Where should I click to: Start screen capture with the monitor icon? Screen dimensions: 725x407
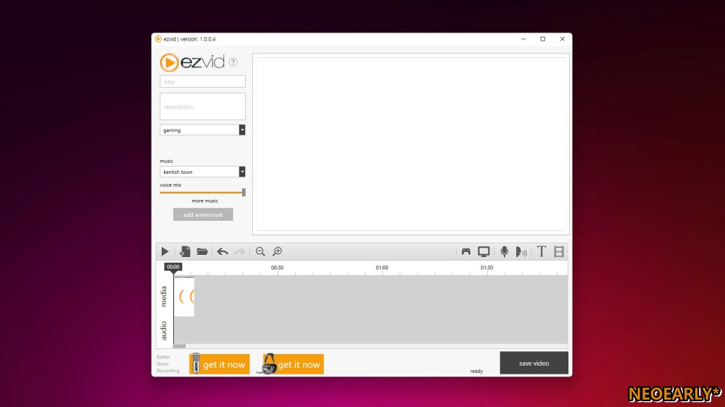[x=484, y=251]
